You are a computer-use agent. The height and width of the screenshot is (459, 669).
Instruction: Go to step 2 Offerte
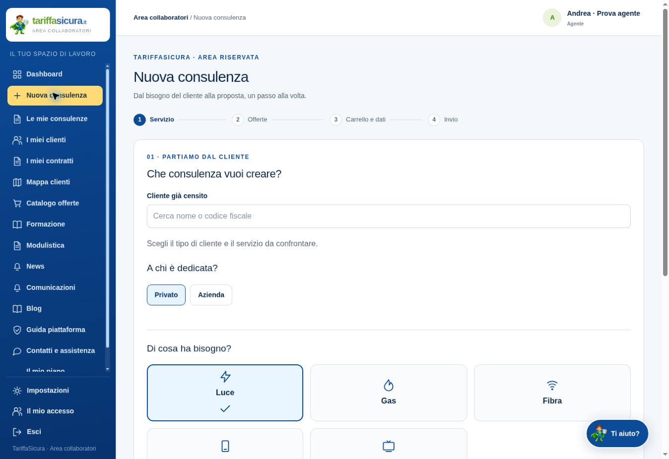coord(250,119)
